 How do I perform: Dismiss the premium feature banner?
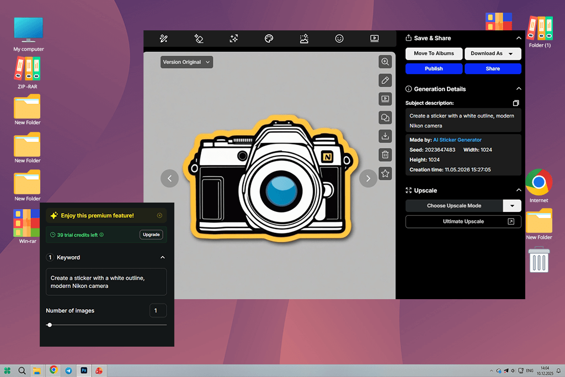159,215
